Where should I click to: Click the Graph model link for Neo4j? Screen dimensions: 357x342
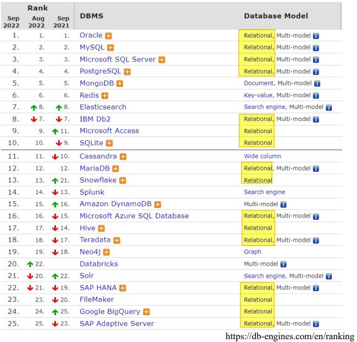253,252
